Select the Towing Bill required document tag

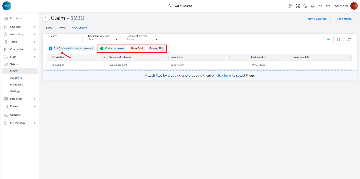click(156, 48)
